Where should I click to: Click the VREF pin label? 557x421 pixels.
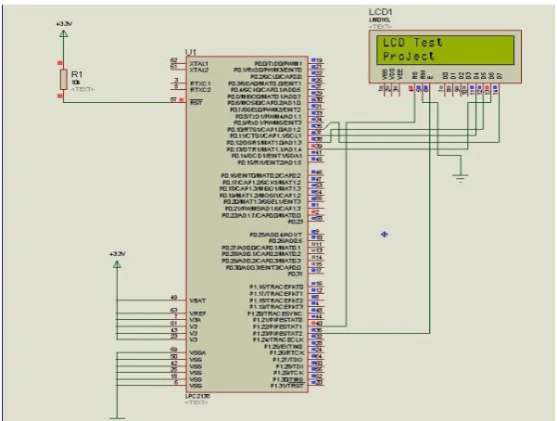(x=197, y=314)
